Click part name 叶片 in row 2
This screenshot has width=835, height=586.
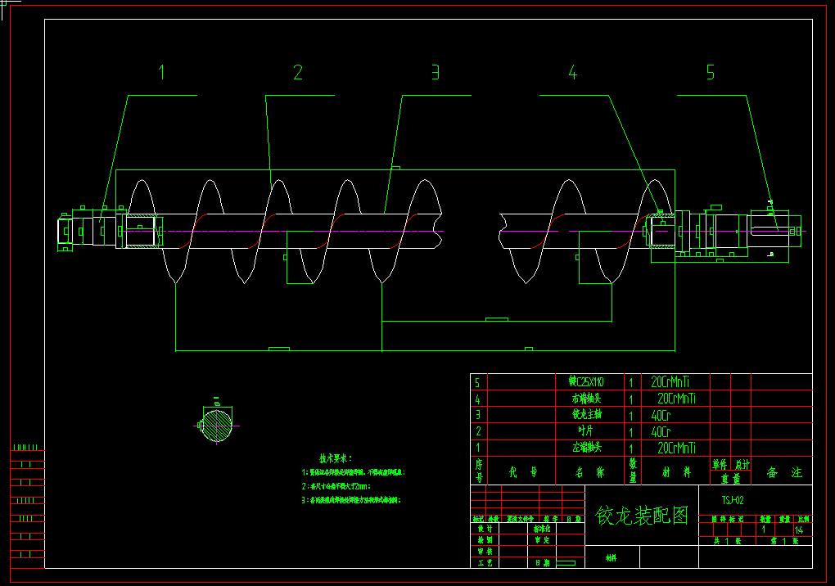(585, 430)
